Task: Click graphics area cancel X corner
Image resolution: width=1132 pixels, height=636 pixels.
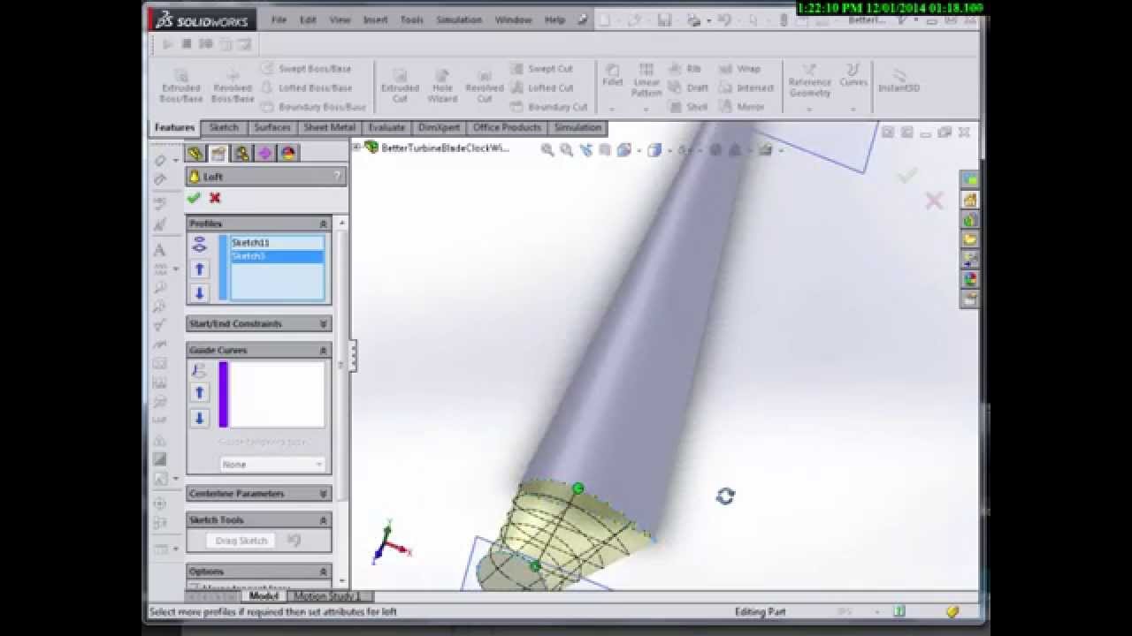Action: coord(934,201)
